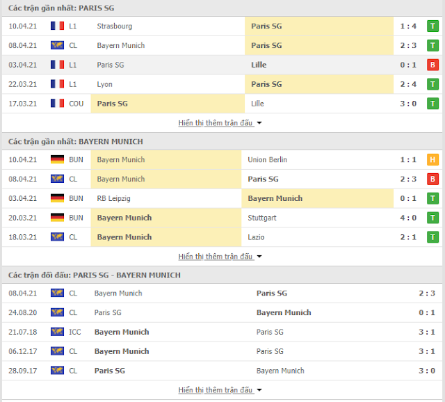Open the Strasbourg team link
Screen dimensions: 445x402
click(114, 26)
